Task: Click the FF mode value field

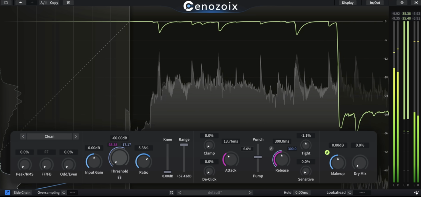Action: click(46, 152)
